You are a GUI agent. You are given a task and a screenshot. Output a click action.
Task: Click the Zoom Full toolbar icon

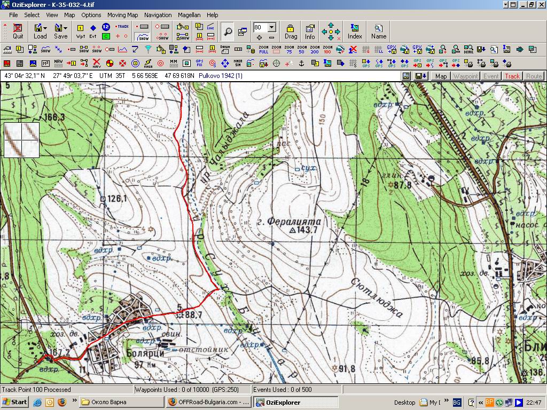263,50
